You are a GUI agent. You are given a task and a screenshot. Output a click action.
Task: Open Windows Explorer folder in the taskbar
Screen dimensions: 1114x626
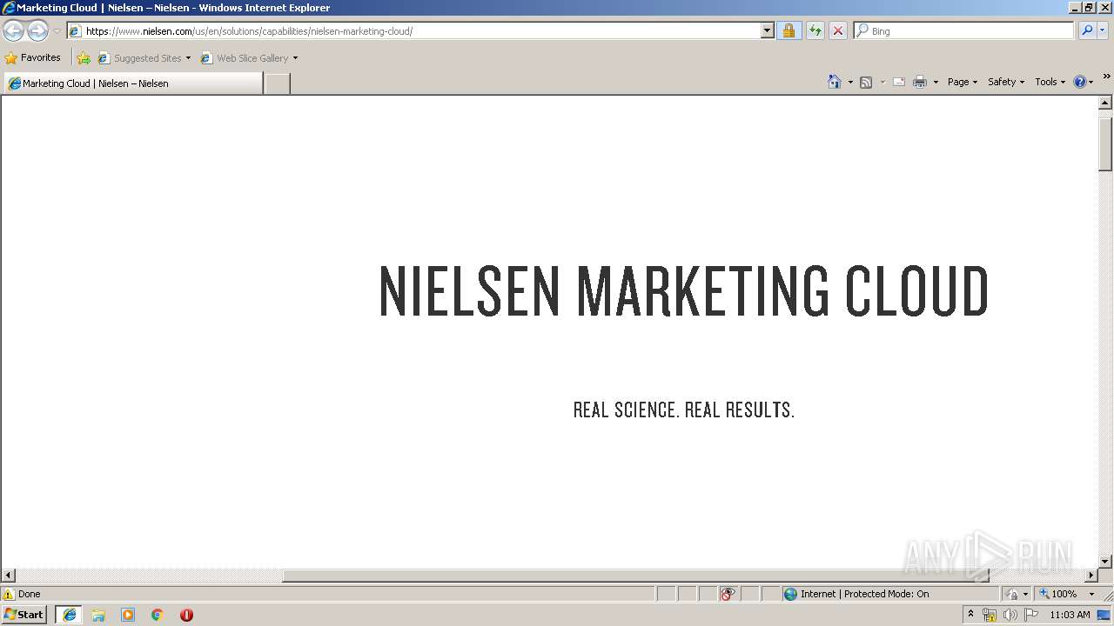click(98, 615)
